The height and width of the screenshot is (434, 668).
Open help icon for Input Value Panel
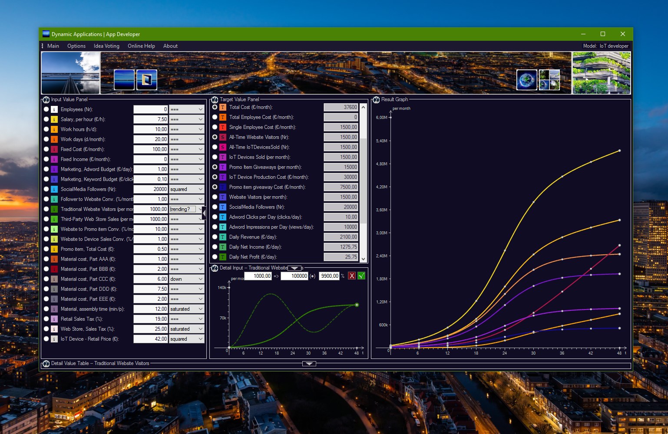(x=46, y=99)
